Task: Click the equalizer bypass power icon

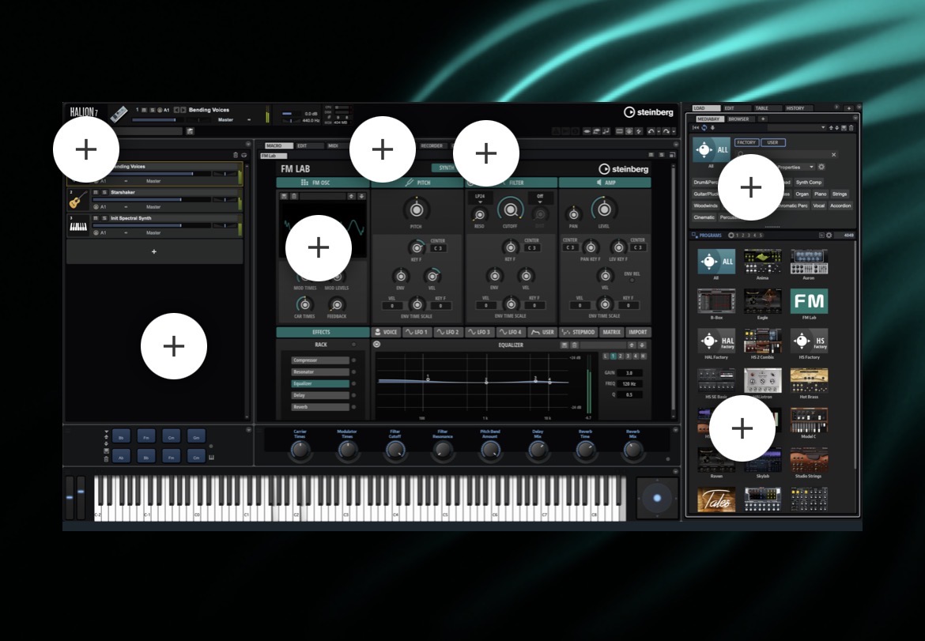Action: (x=377, y=345)
